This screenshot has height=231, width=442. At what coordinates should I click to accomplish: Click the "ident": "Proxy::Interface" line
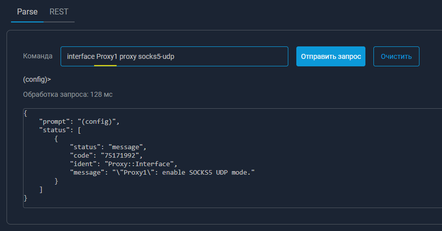pos(124,164)
